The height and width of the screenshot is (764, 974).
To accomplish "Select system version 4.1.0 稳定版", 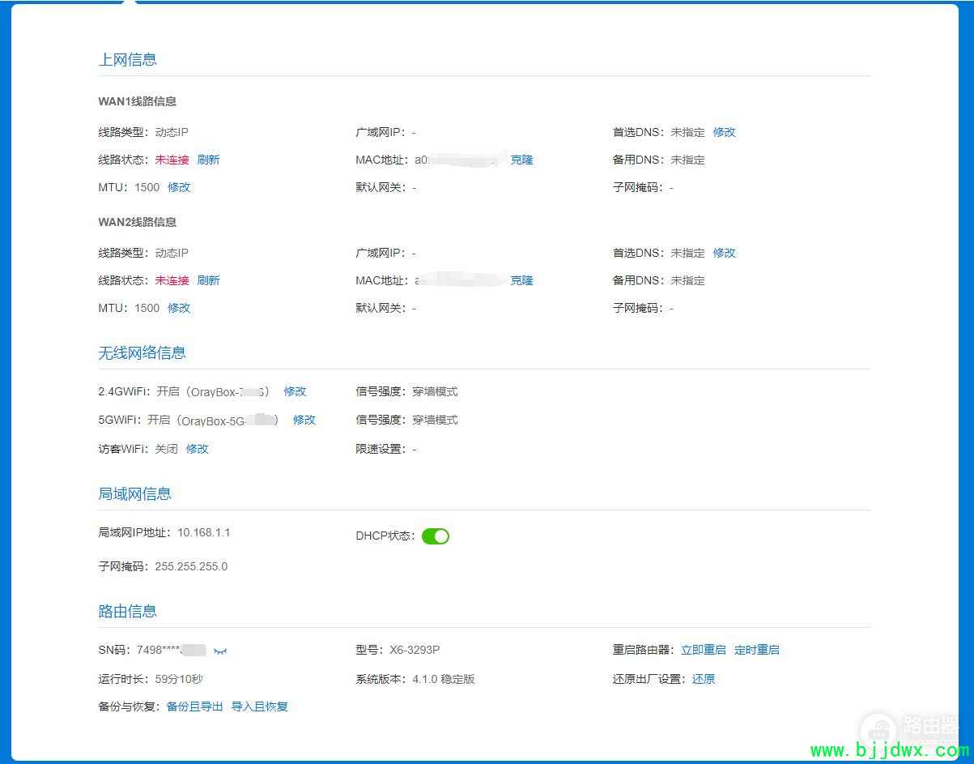I will (444, 679).
